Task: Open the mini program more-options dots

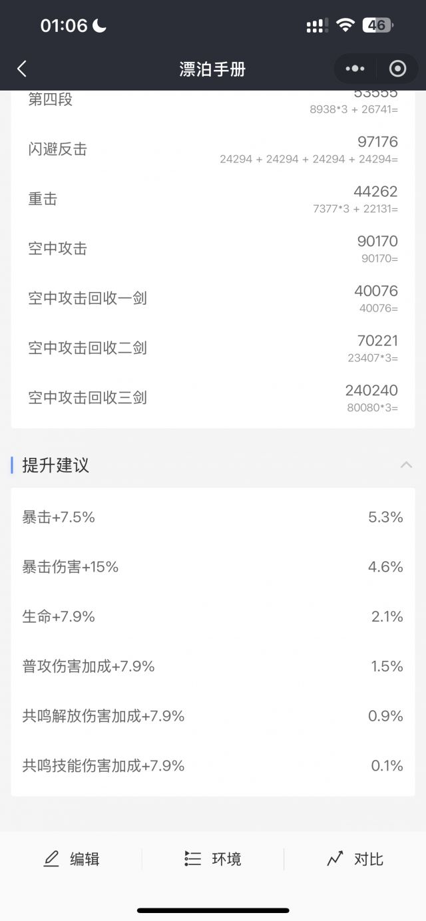Action: click(355, 69)
